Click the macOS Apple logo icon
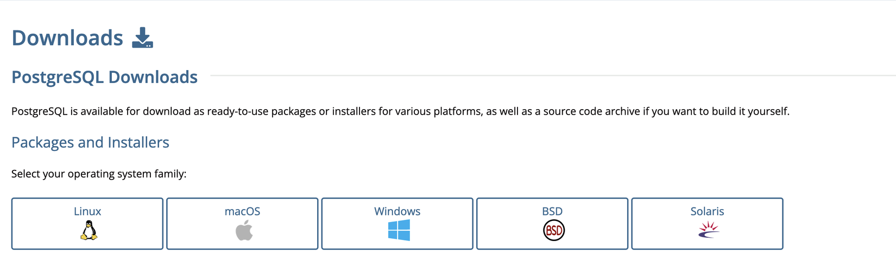This screenshot has height=272, width=896. pos(244,231)
